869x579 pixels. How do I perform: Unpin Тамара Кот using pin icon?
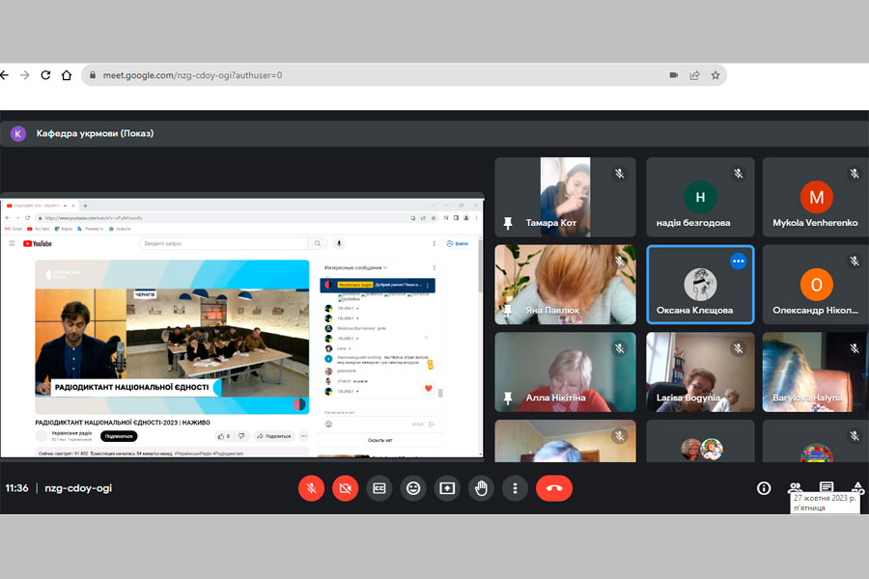coord(508,223)
